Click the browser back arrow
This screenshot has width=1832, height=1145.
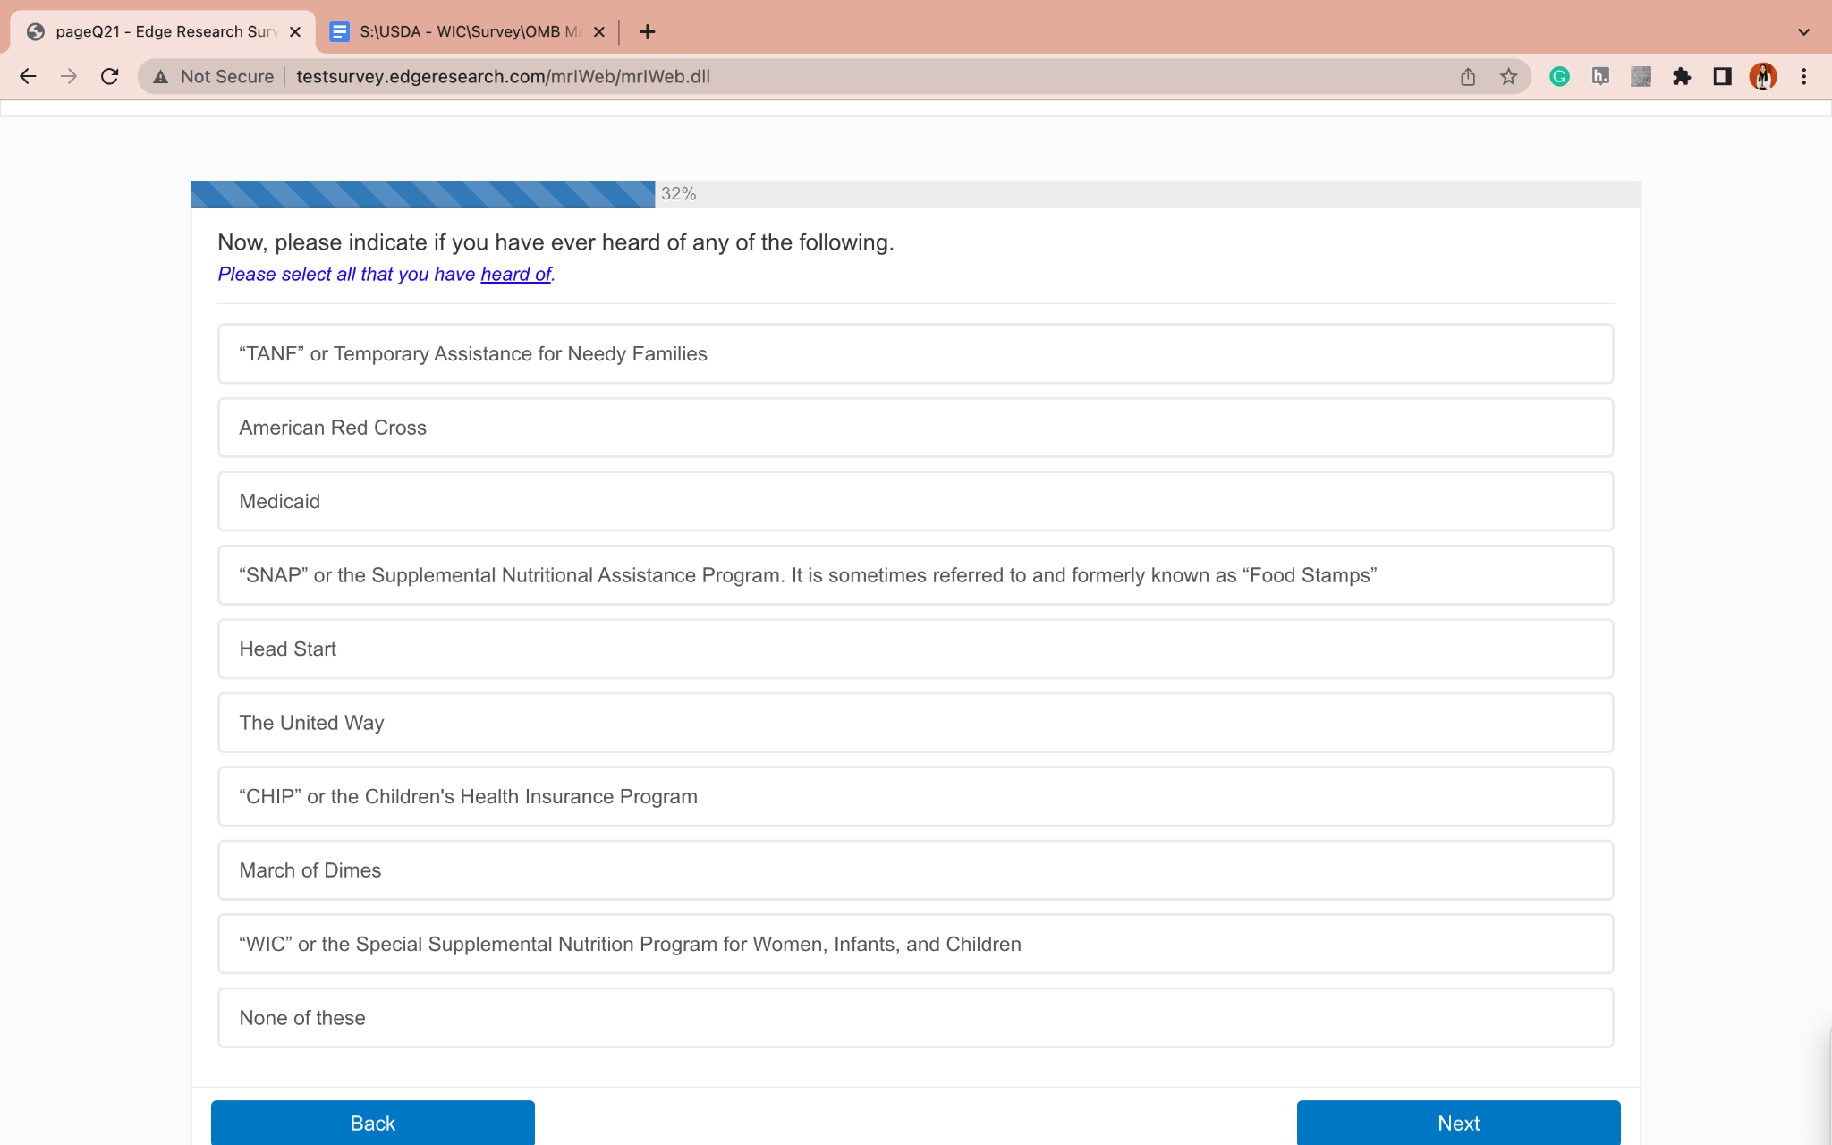[x=28, y=77]
